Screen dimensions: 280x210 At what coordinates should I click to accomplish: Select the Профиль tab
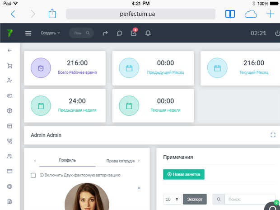(x=67, y=160)
